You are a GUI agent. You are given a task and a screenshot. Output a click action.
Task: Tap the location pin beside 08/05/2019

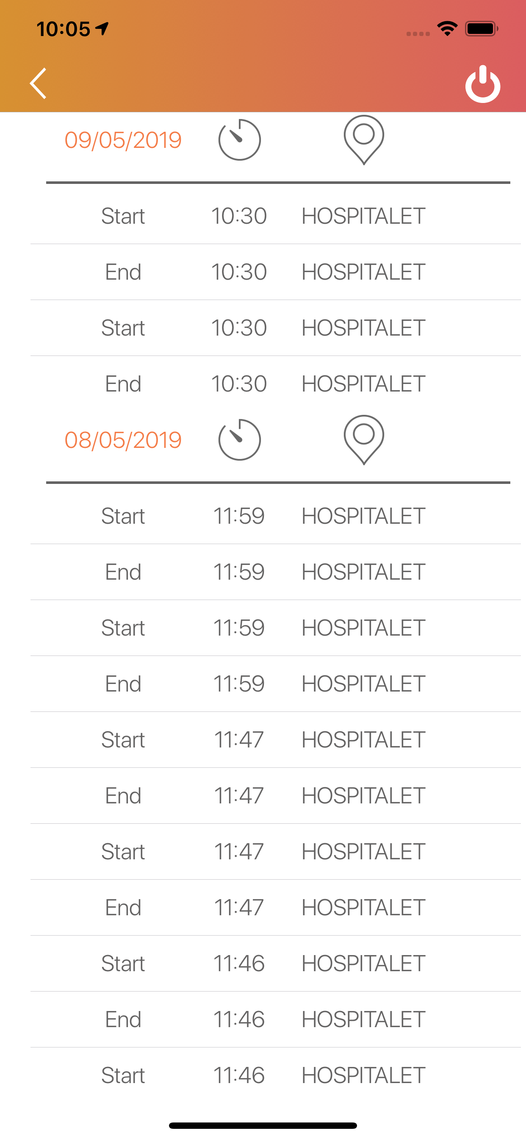[x=364, y=439]
